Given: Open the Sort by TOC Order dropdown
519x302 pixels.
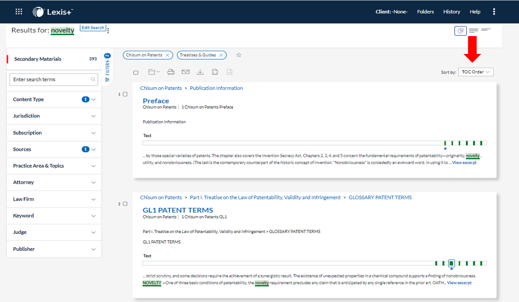Looking at the screenshot, I should coord(476,72).
